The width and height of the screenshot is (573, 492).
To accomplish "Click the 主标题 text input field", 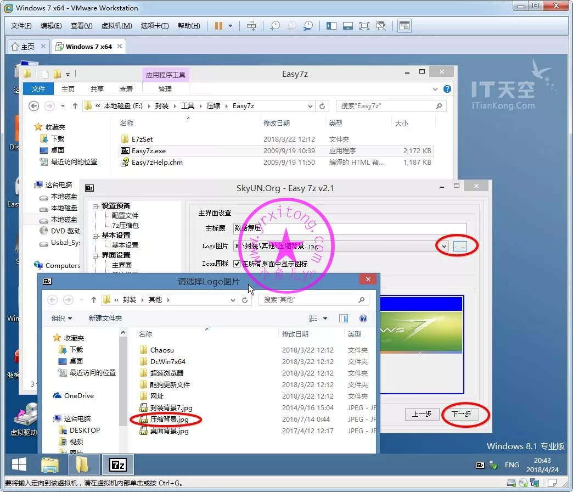I will [x=349, y=228].
